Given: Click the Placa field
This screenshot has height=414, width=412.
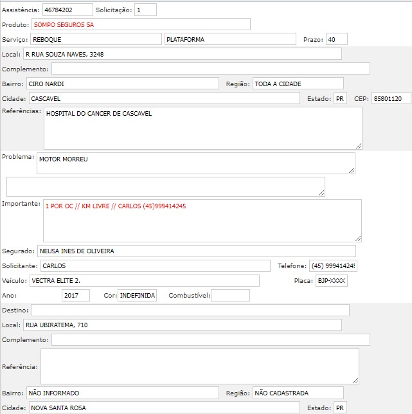Looking at the screenshot, I should pyautogui.click(x=332, y=280).
